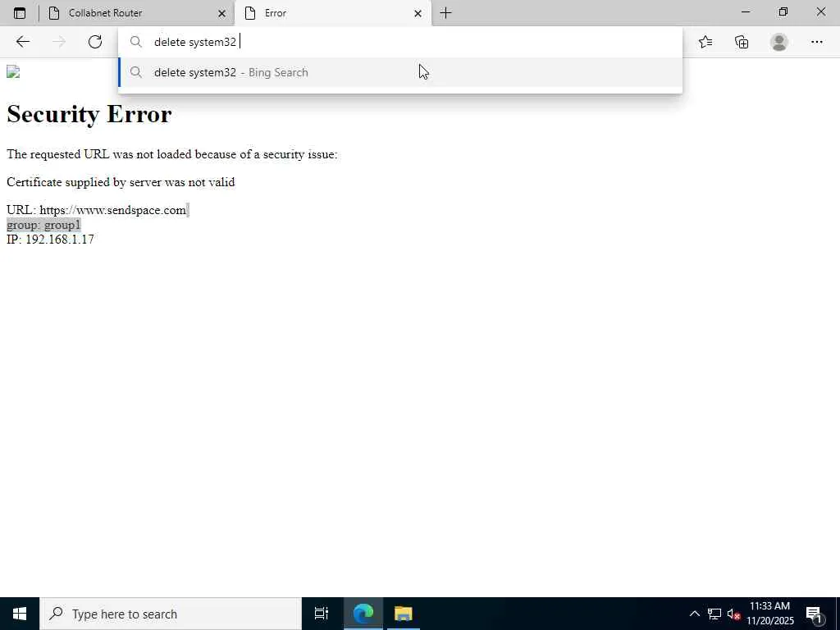Restore down the browser window
This screenshot has height=630, width=840.
pyautogui.click(x=783, y=11)
